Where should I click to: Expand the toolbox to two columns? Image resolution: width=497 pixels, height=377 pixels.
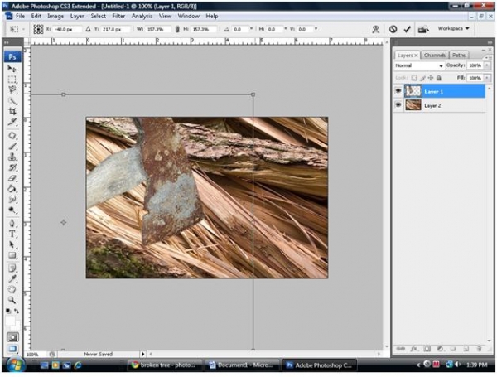tap(7, 42)
